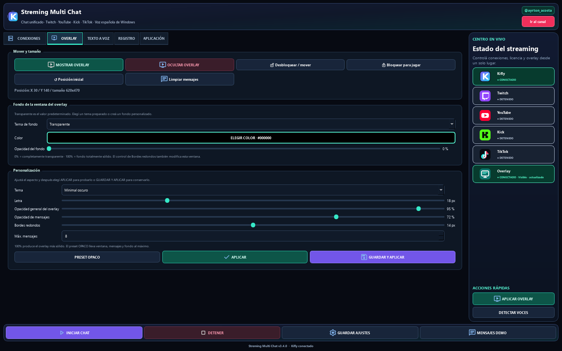Click the Overlay monitor icon in status panel

[x=485, y=174]
